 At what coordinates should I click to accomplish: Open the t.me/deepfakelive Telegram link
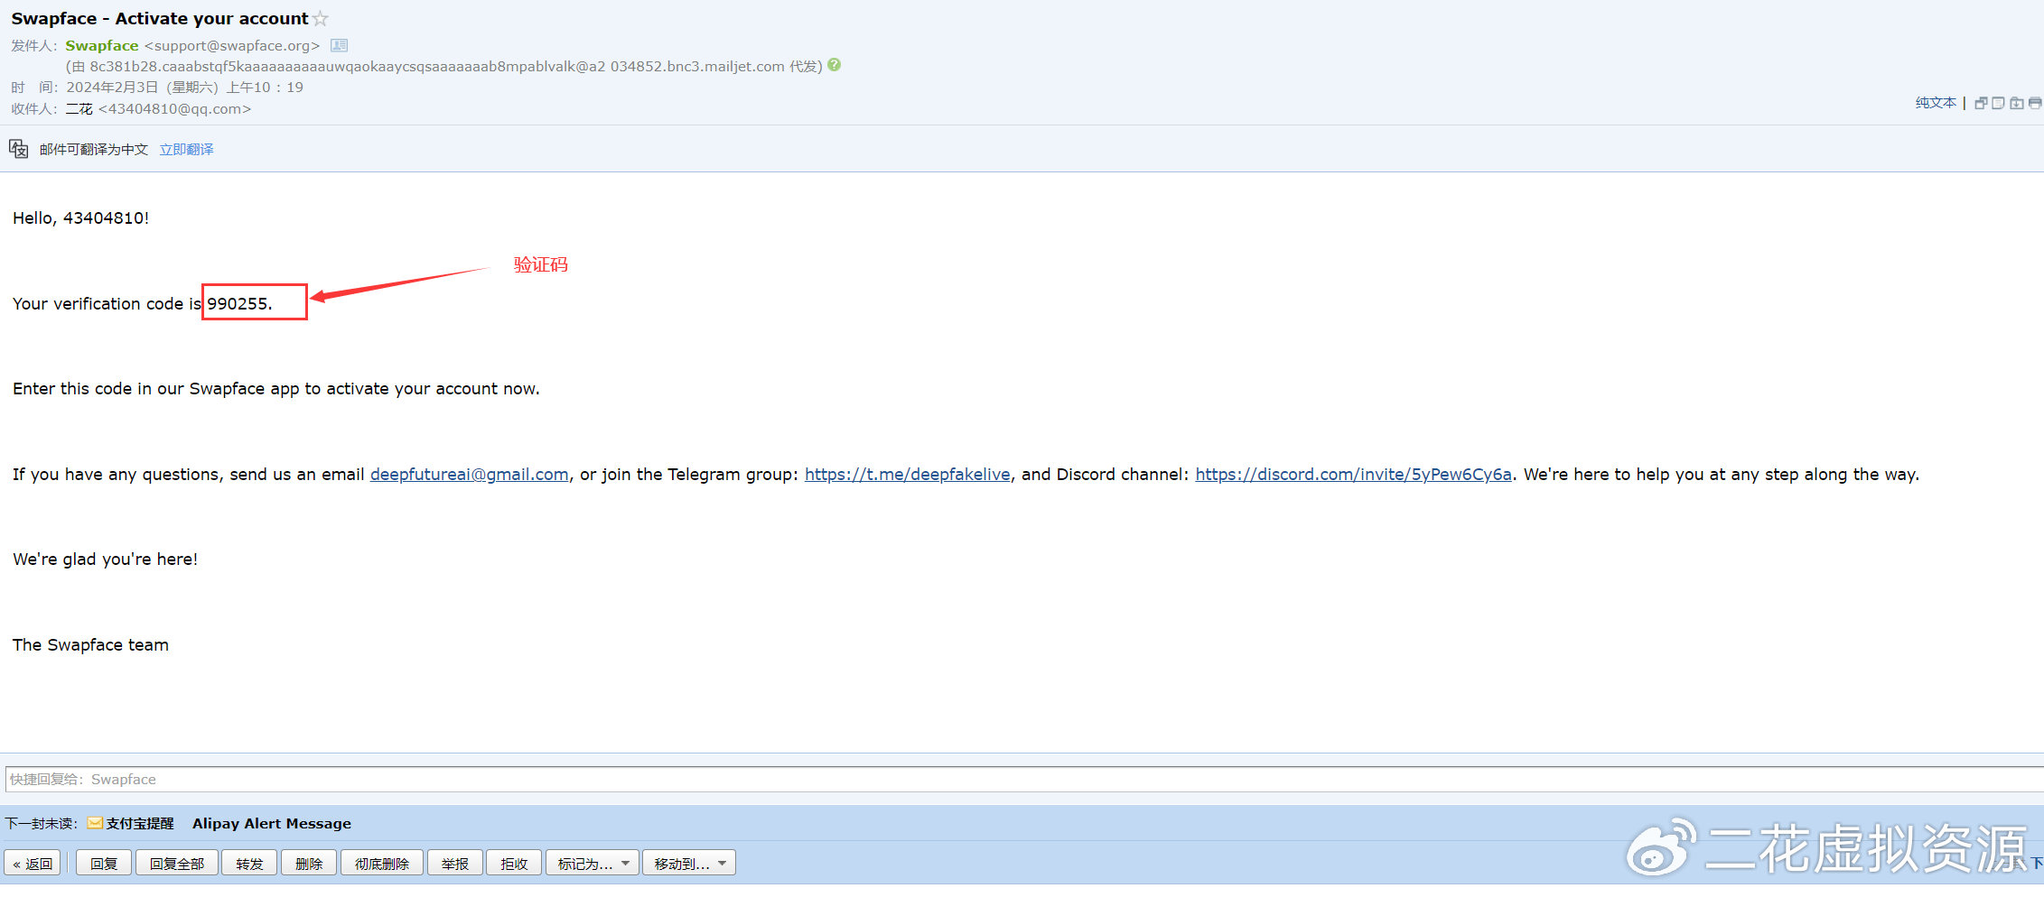[x=907, y=475]
